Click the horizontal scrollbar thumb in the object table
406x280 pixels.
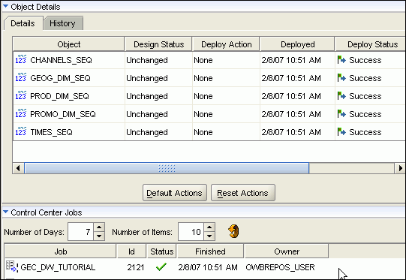[167, 168]
